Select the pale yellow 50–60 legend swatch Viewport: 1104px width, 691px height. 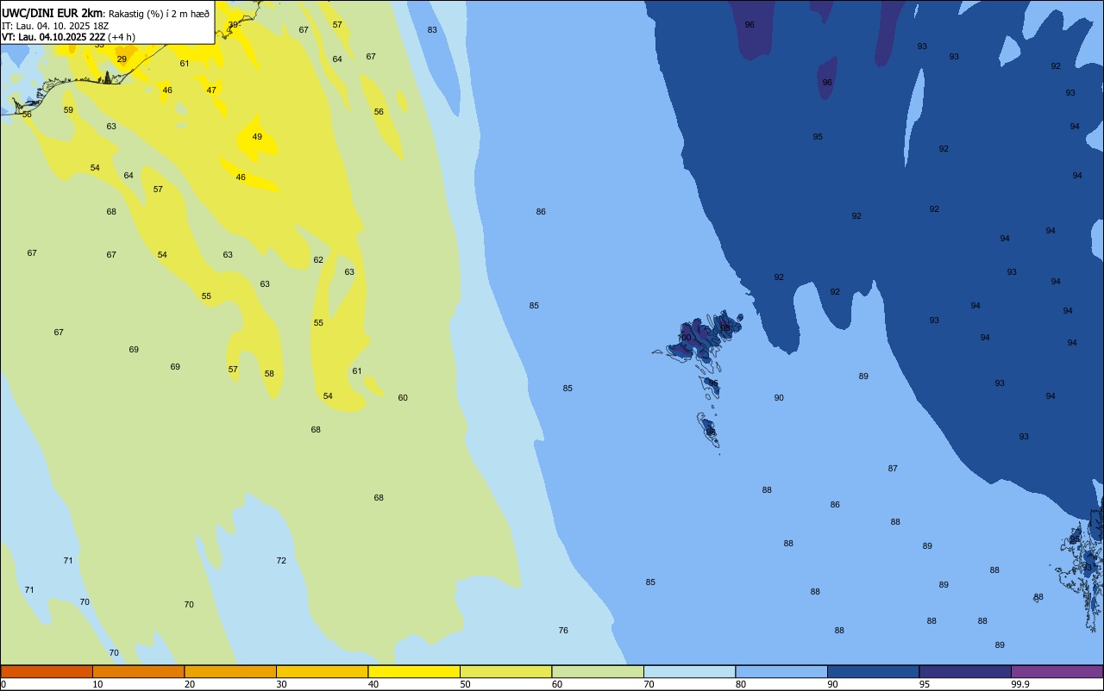click(505, 671)
